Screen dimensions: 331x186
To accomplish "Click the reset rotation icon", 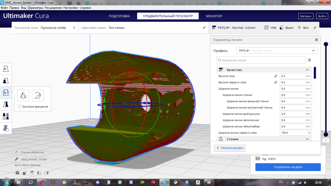I will [x=23, y=95].
